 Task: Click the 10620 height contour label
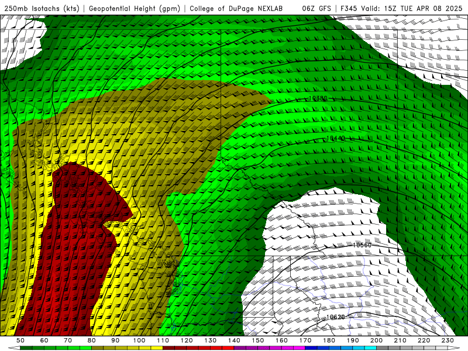pyautogui.click(x=335, y=317)
